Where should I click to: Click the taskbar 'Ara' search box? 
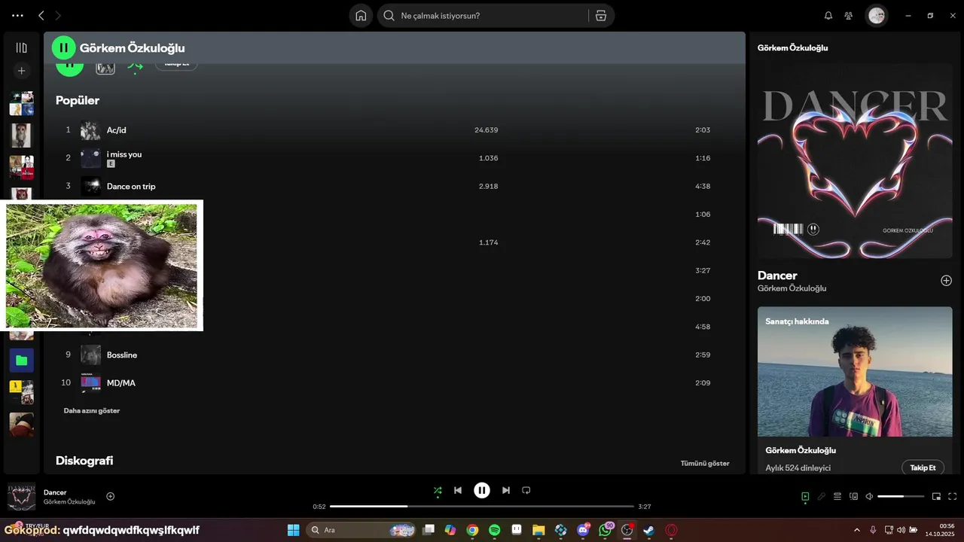tap(362, 530)
